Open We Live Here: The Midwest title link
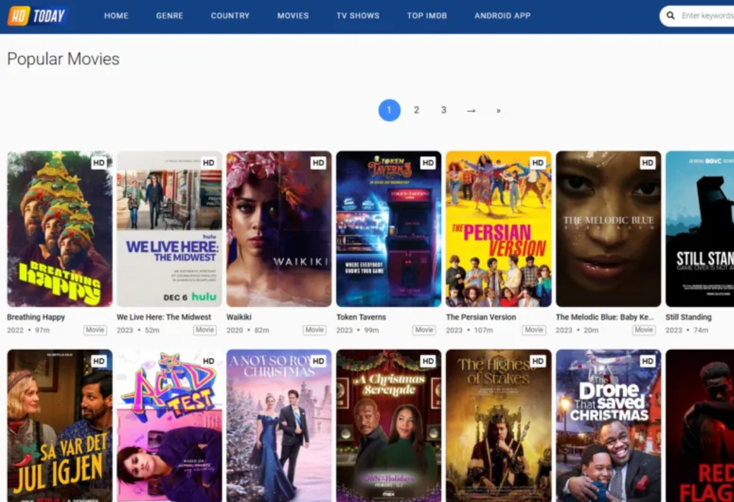This screenshot has width=734, height=502. pyautogui.click(x=164, y=317)
